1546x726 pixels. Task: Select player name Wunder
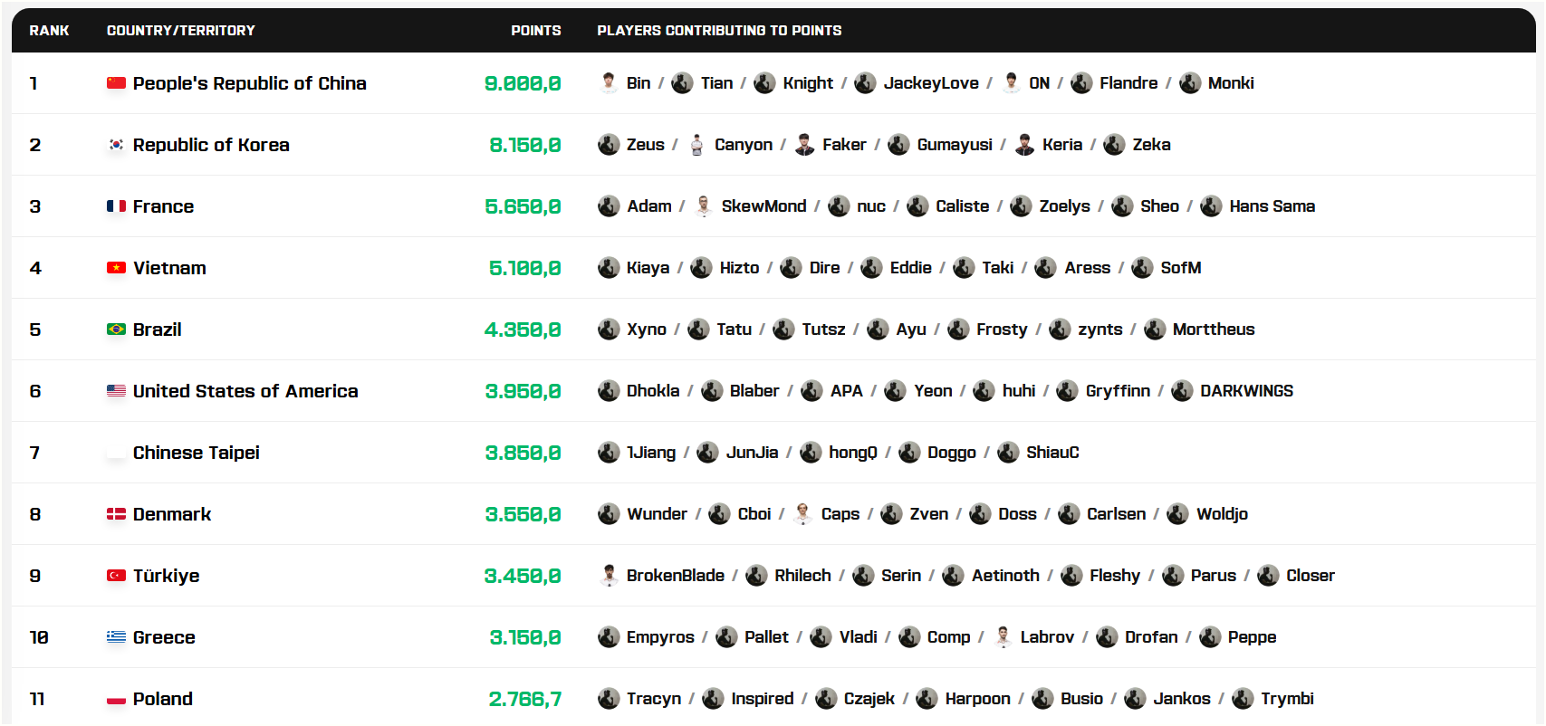pyautogui.click(x=657, y=514)
